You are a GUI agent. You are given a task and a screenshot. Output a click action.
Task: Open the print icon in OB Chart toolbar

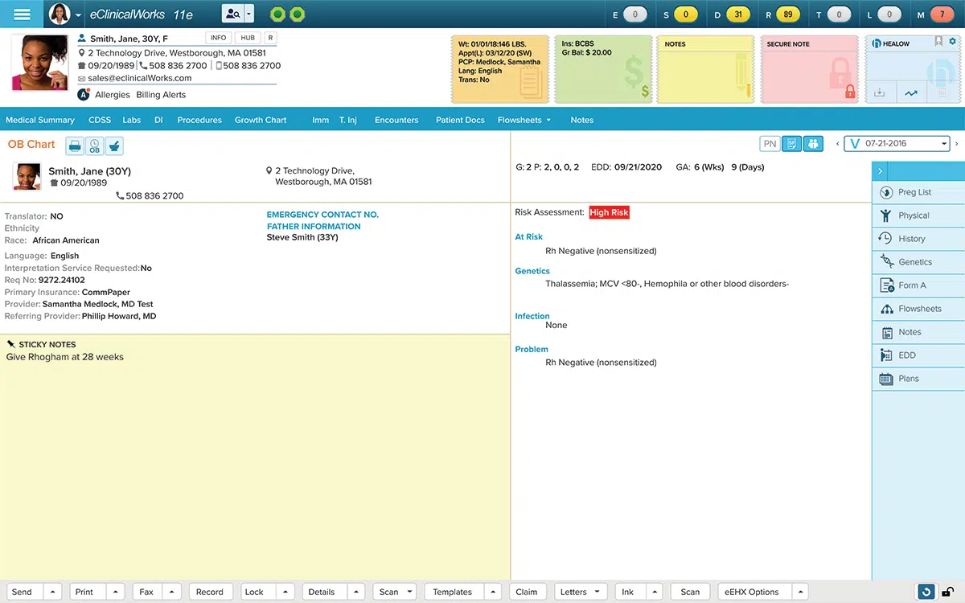click(74, 145)
